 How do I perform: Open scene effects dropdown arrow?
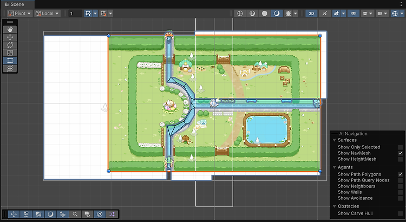click(x=344, y=14)
